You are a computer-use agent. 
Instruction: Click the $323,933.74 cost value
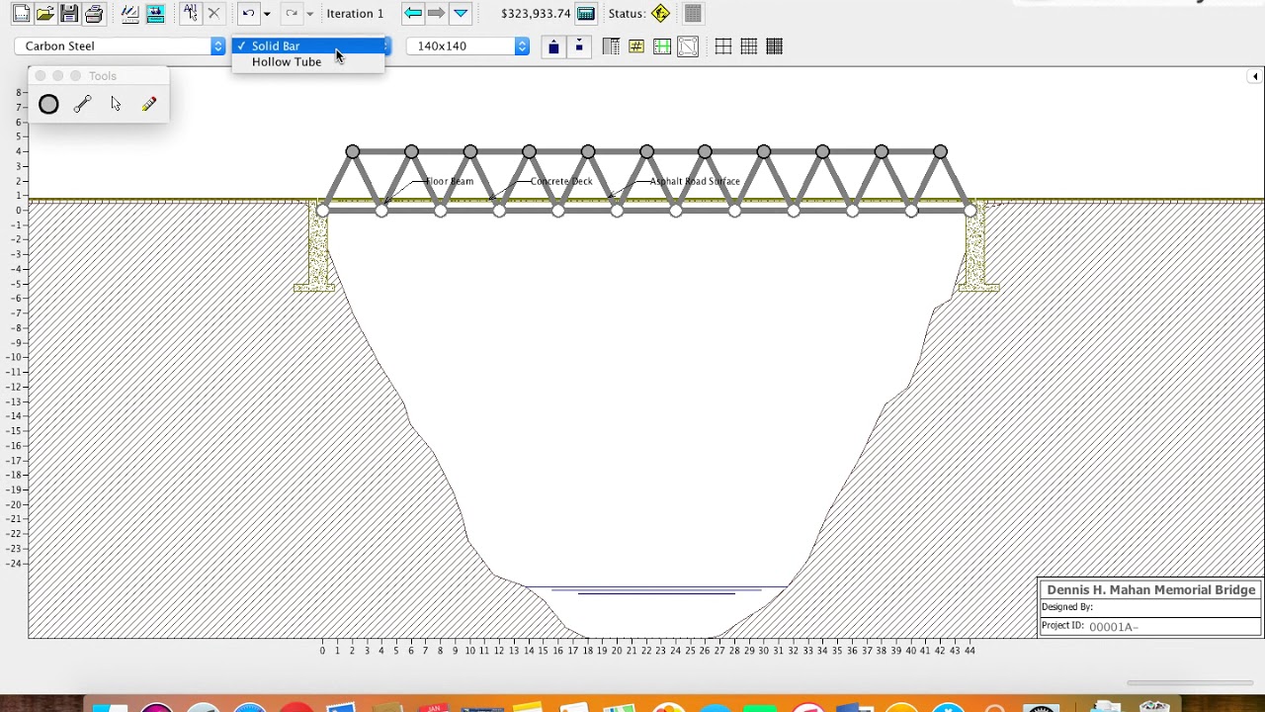click(x=536, y=14)
